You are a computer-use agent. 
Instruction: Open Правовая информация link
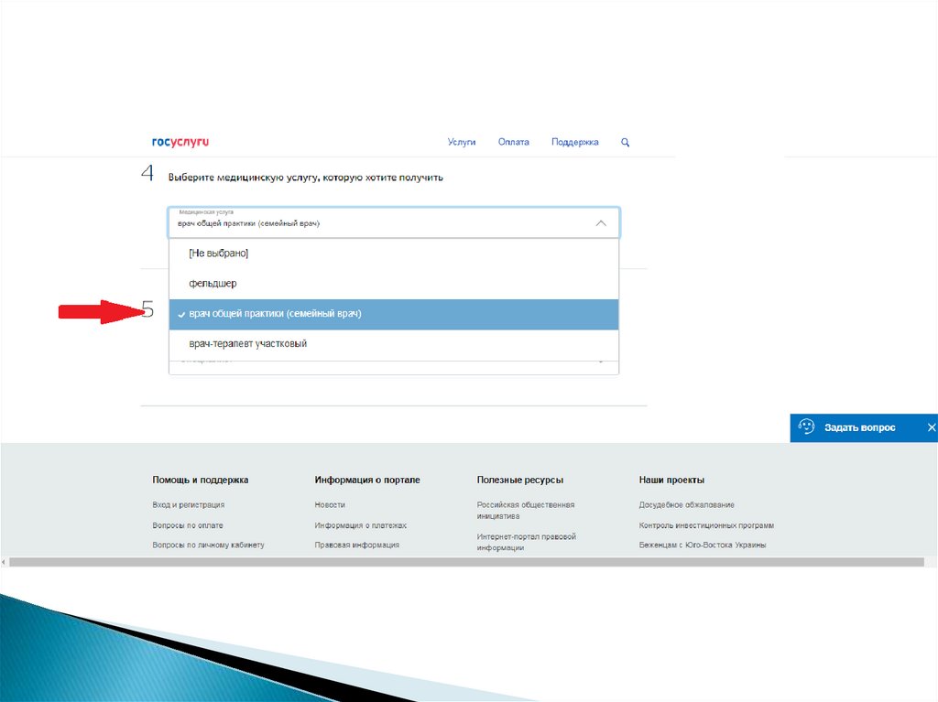point(356,545)
